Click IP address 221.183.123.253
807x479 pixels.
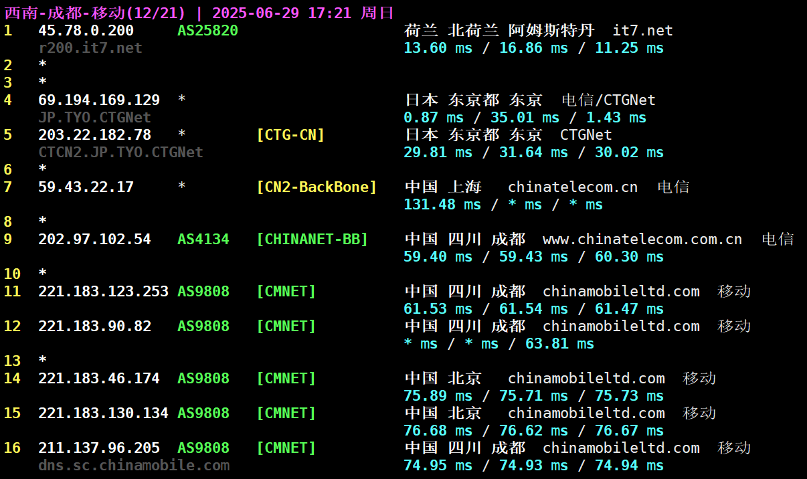click(103, 292)
